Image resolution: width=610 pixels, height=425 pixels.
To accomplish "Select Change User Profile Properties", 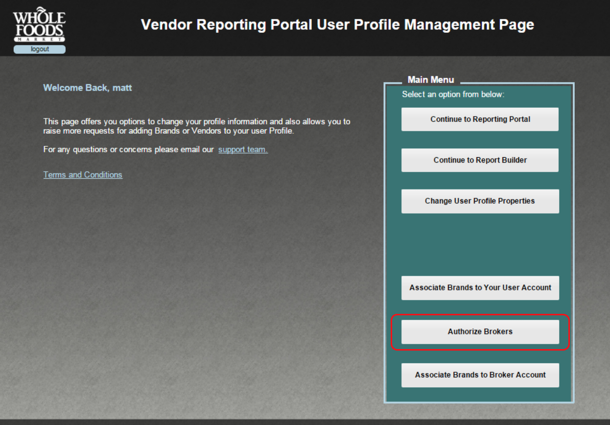I will tap(480, 201).
